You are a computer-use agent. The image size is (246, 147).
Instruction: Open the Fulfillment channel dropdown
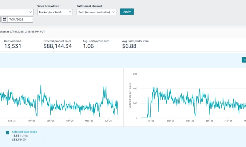[x=96, y=12]
